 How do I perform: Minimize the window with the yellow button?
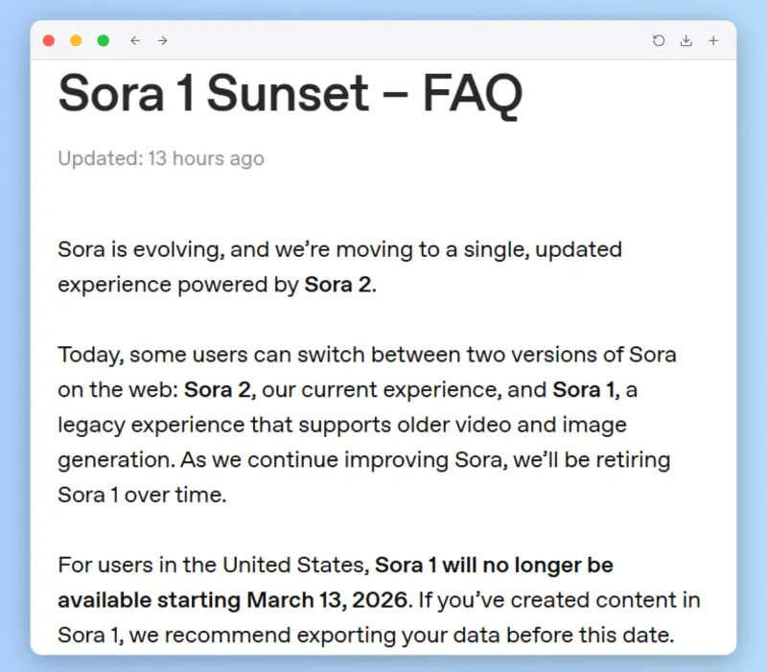(76, 40)
